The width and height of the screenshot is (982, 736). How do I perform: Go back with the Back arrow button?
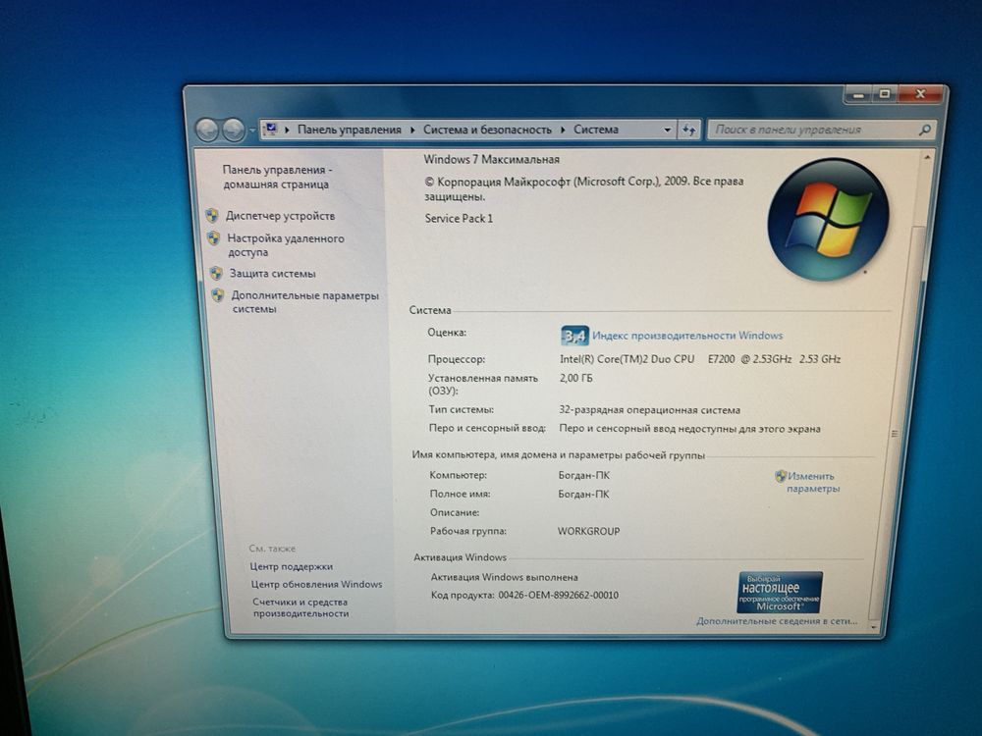point(207,131)
